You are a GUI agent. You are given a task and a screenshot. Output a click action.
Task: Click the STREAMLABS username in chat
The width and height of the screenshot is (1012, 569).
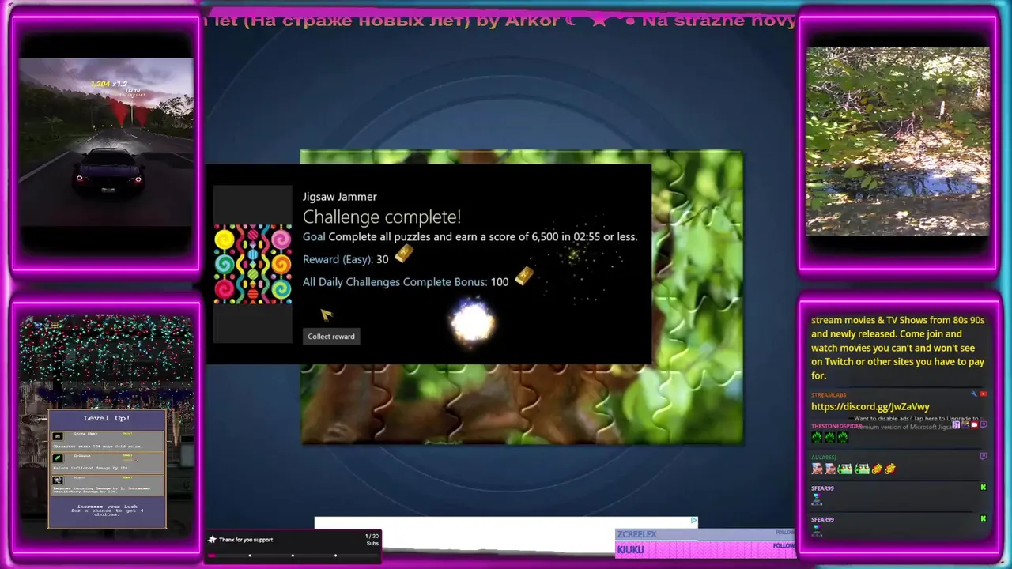829,395
